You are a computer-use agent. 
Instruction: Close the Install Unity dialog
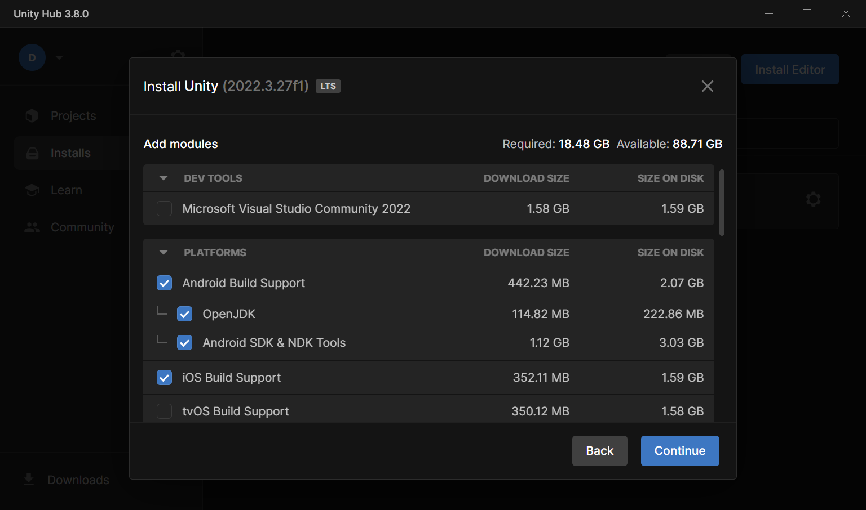(x=707, y=86)
